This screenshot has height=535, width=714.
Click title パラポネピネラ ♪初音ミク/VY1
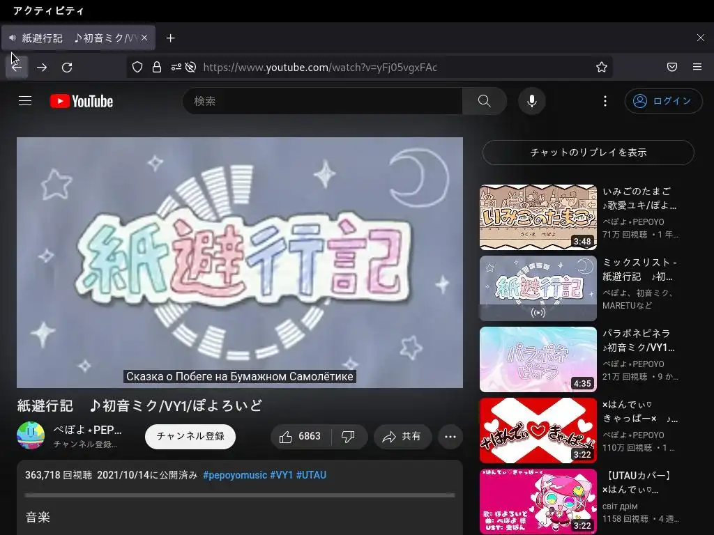[x=639, y=340]
